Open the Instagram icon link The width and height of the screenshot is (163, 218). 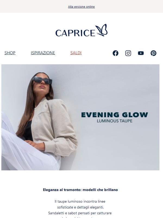[x=128, y=53]
